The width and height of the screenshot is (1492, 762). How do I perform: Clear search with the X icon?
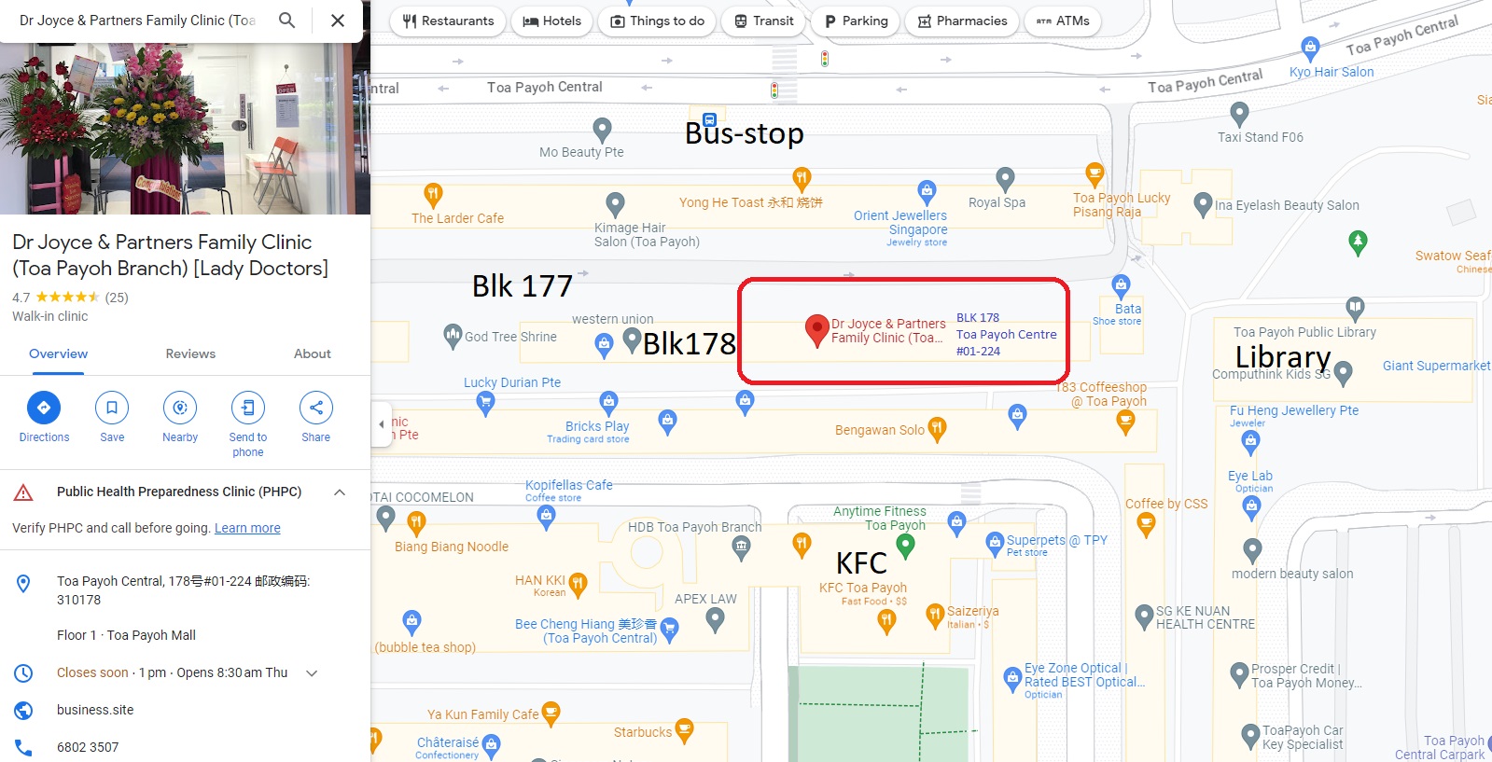[x=338, y=21]
